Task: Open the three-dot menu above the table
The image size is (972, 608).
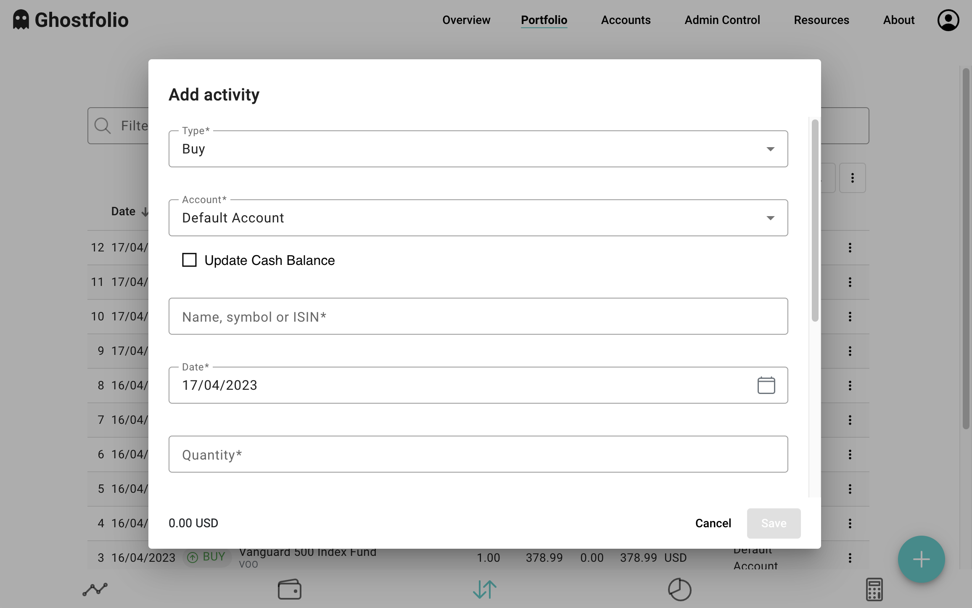Action: pyautogui.click(x=853, y=178)
